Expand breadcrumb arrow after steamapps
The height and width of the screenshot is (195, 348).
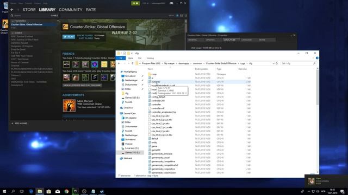[191, 63]
